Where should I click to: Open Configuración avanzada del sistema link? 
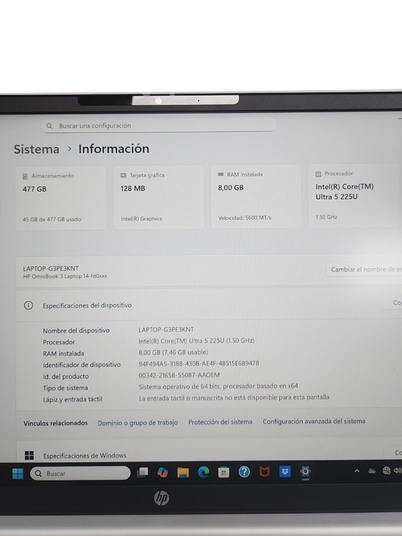tap(314, 421)
